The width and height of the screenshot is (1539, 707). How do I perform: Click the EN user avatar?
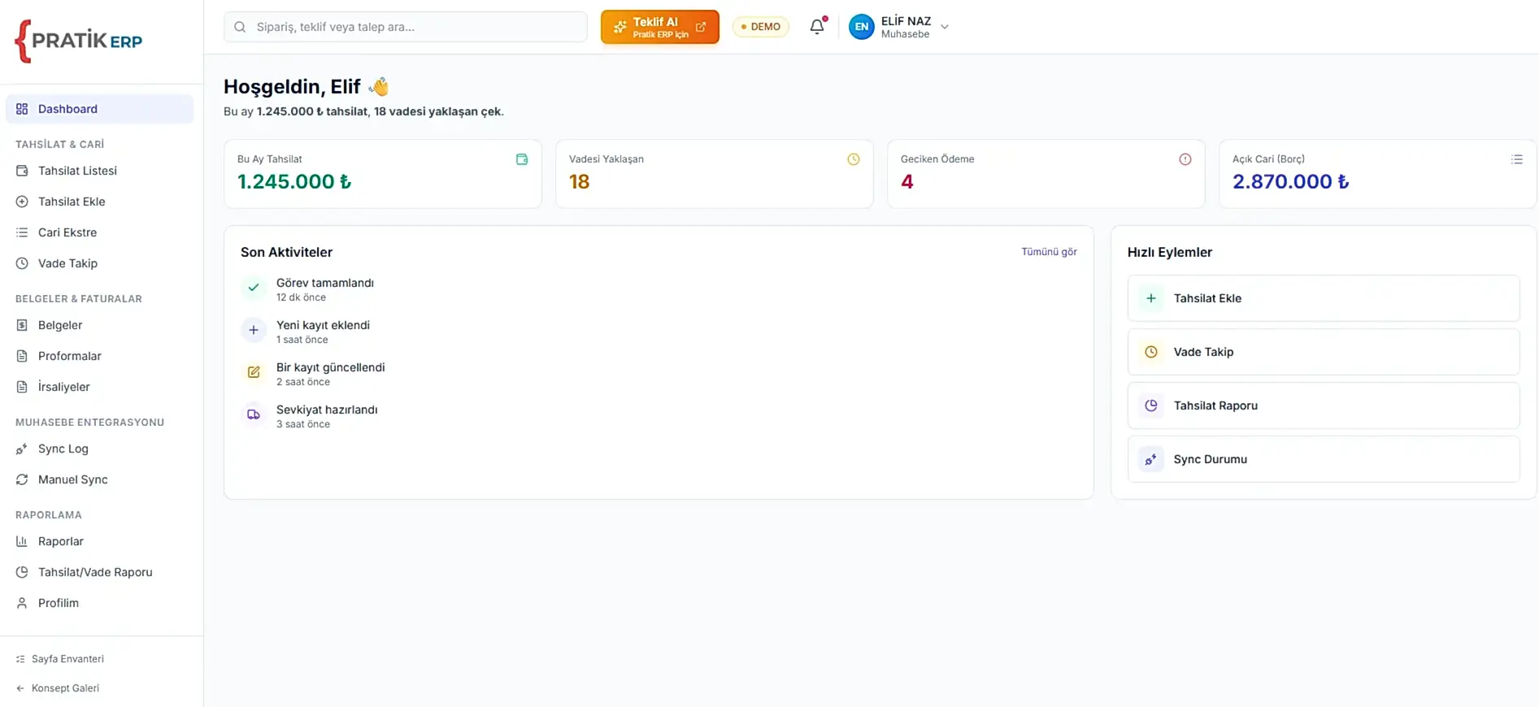861,27
